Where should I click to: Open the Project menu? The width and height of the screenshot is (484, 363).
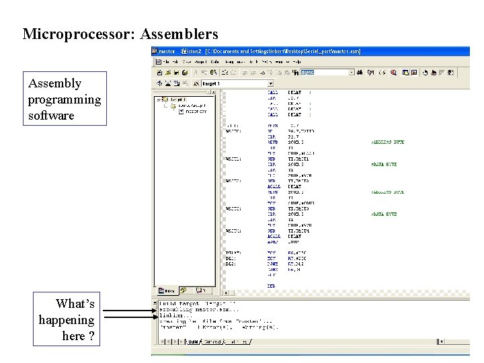pyautogui.click(x=200, y=62)
